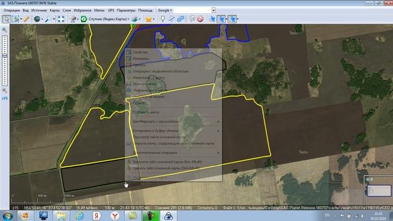Open the file explorer folder in taskbar

tap(61, 215)
